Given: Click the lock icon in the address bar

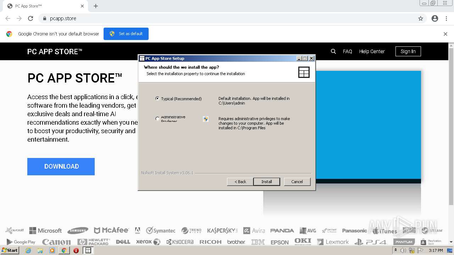Looking at the screenshot, I should tap(44, 18).
